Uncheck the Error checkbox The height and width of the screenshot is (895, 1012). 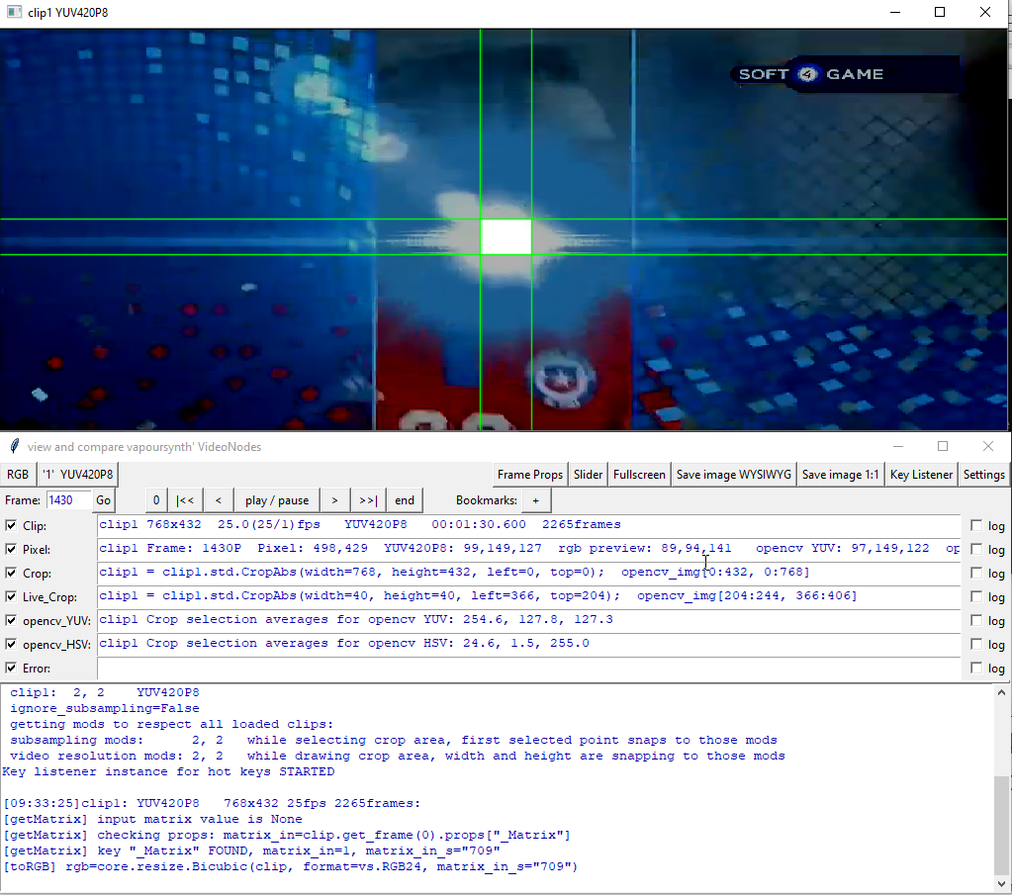pyautogui.click(x=11, y=668)
